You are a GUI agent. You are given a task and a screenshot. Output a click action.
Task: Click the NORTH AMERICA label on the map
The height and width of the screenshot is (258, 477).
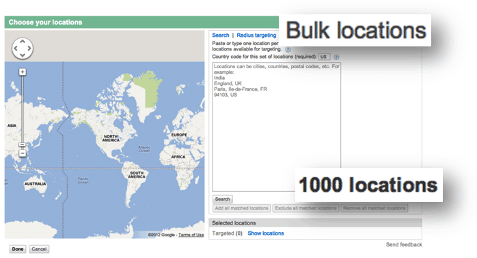(x=111, y=139)
